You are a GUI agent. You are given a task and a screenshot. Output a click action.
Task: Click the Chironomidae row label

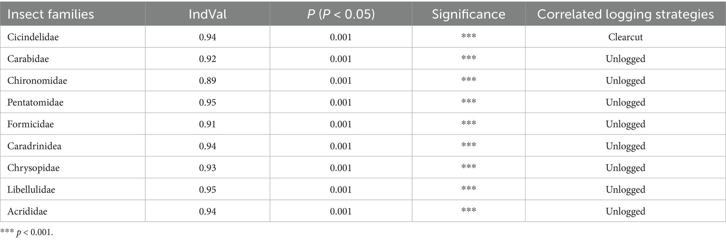pos(37,81)
